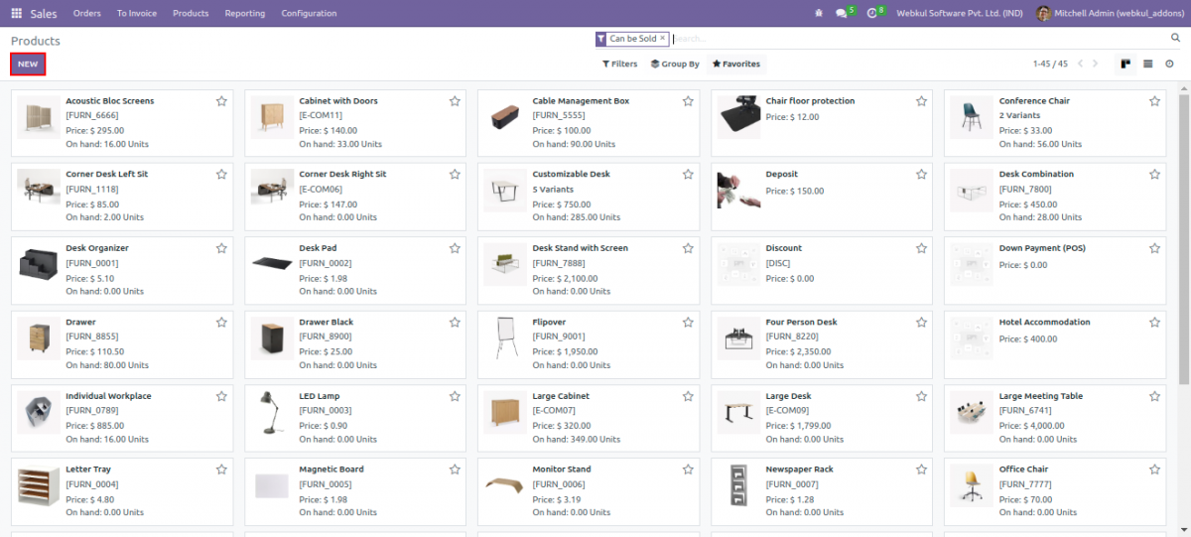Open the Flipover product card

tap(589, 343)
